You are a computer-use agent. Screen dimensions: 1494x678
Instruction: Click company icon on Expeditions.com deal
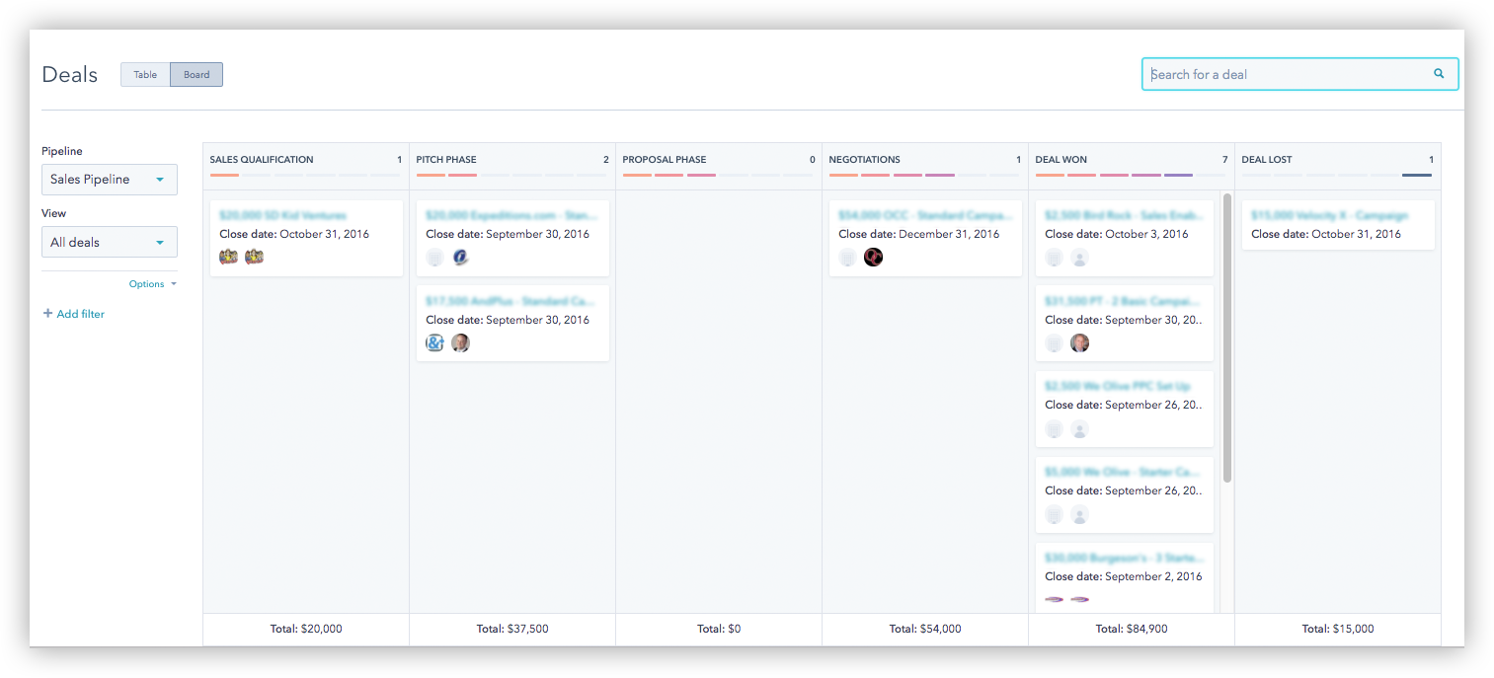coord(434,258)
